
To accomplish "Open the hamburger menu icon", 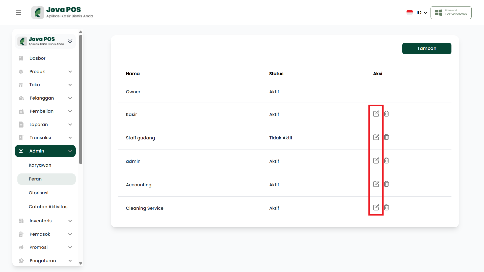I will [x=19, y=13].
